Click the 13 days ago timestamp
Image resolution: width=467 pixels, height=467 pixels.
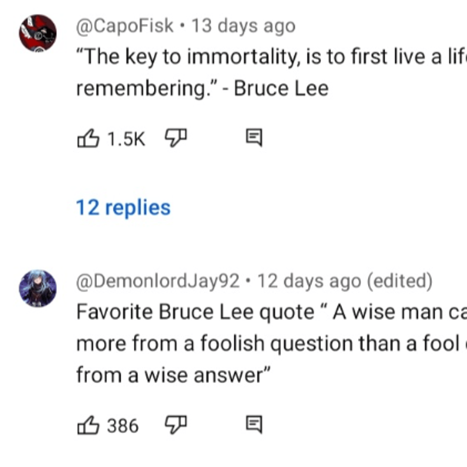244,26
